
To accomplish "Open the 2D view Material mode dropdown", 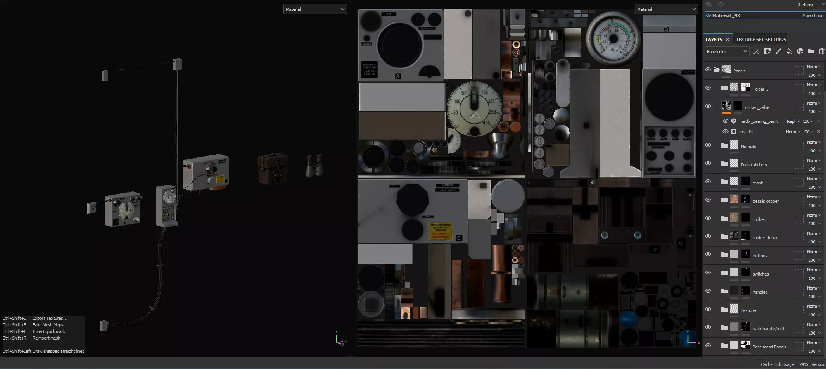I will 666,9.
